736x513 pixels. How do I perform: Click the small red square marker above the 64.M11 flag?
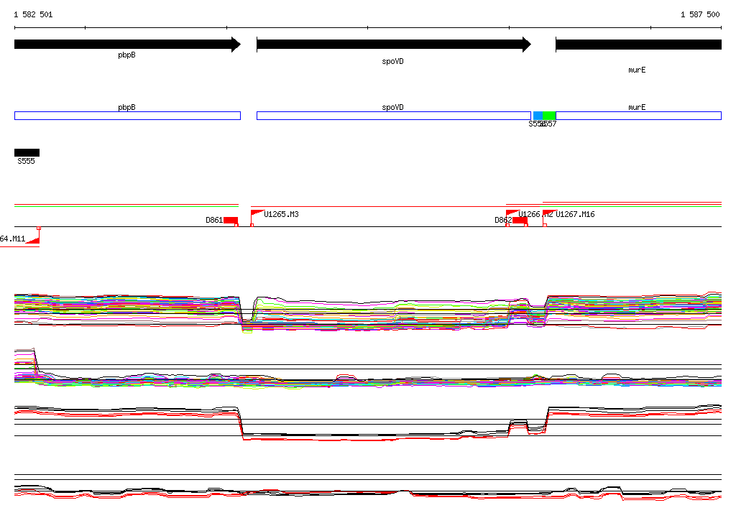(x=39, y=228)
